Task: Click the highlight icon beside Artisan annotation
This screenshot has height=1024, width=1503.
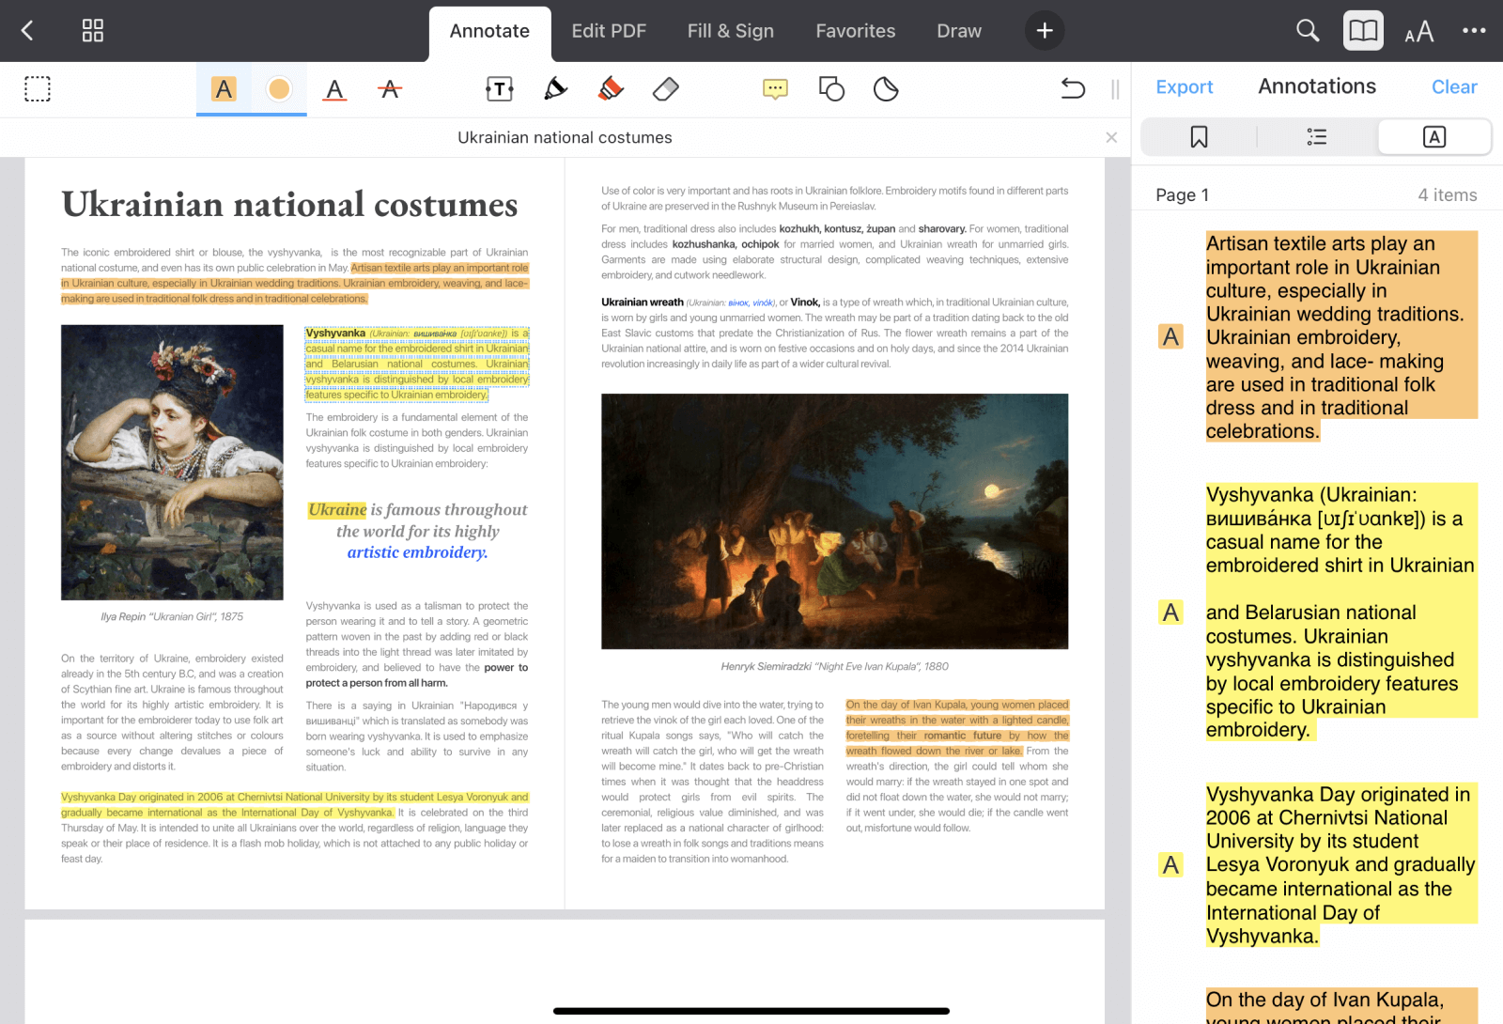Action: [x=1170, y=336]
